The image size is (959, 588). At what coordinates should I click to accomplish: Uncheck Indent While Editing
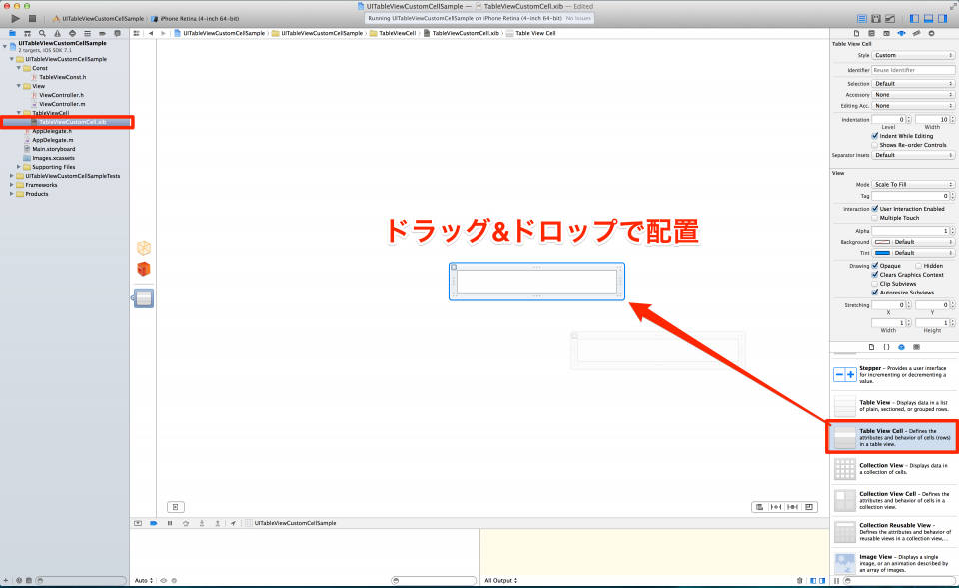874,136
